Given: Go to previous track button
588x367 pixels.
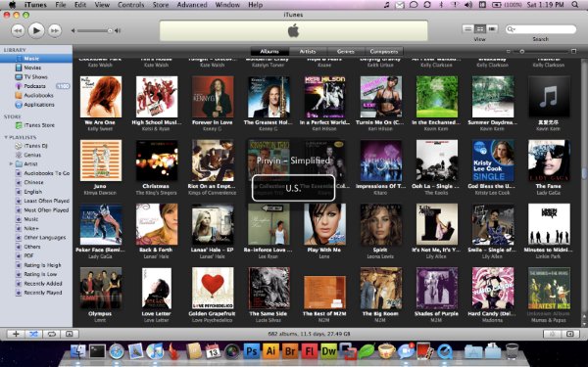Looking at the screenshot, I should [x=18, y=30].
